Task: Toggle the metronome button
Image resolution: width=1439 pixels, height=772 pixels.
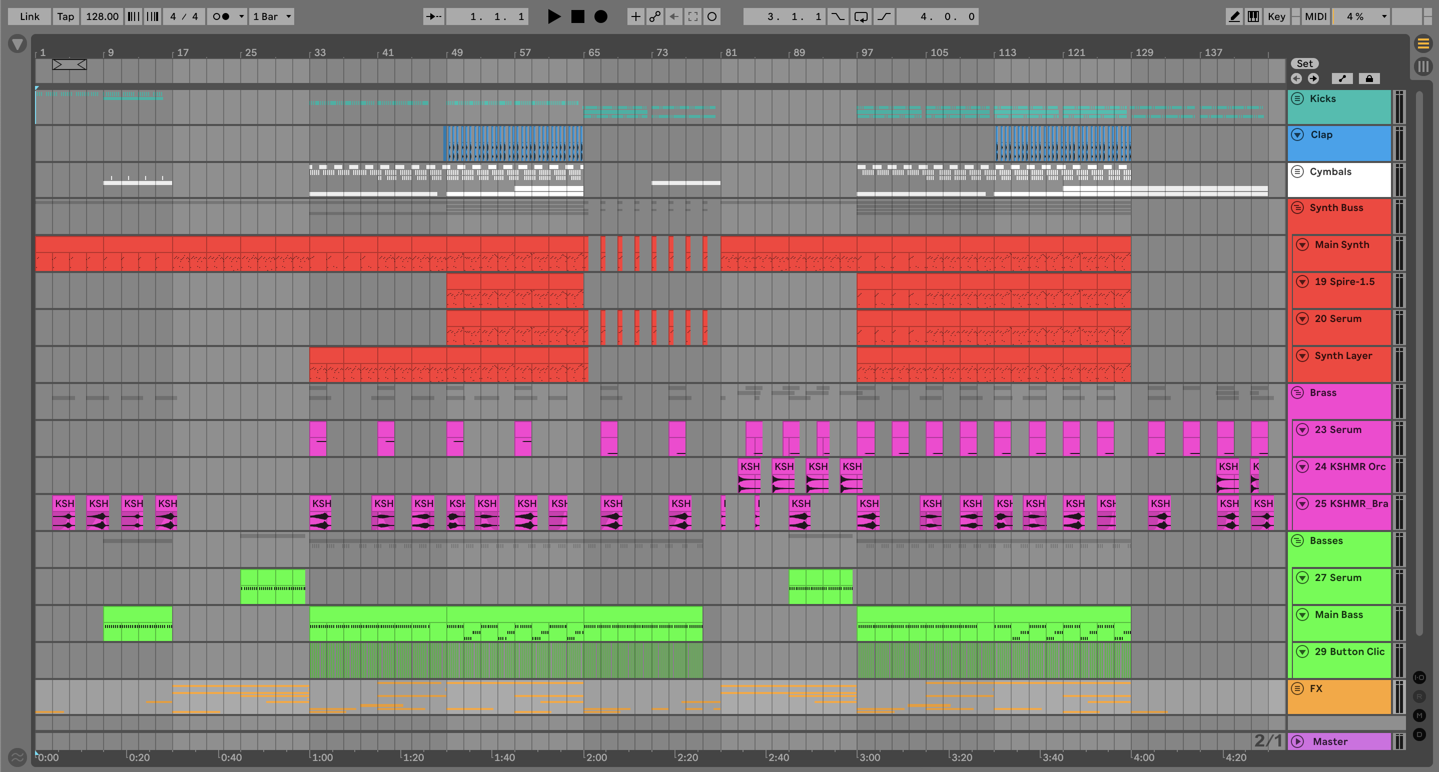Action: tap(221, 16)
